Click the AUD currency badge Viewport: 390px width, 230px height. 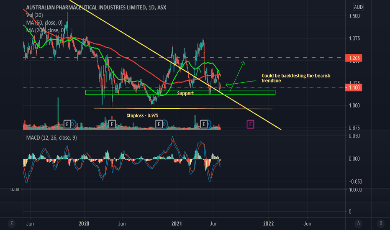coord(358,7)
